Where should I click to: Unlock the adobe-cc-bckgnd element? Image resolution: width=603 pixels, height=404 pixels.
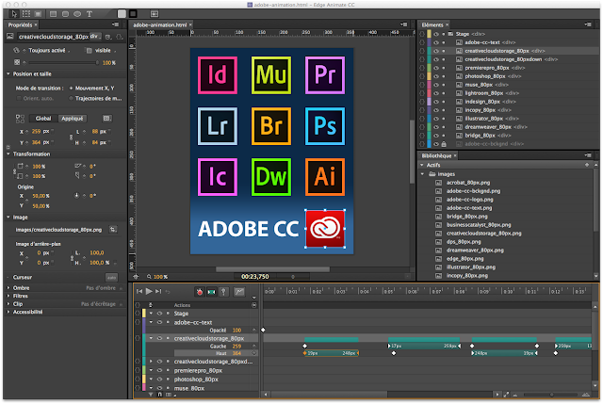pyautogui.click(x=444, y=144)
